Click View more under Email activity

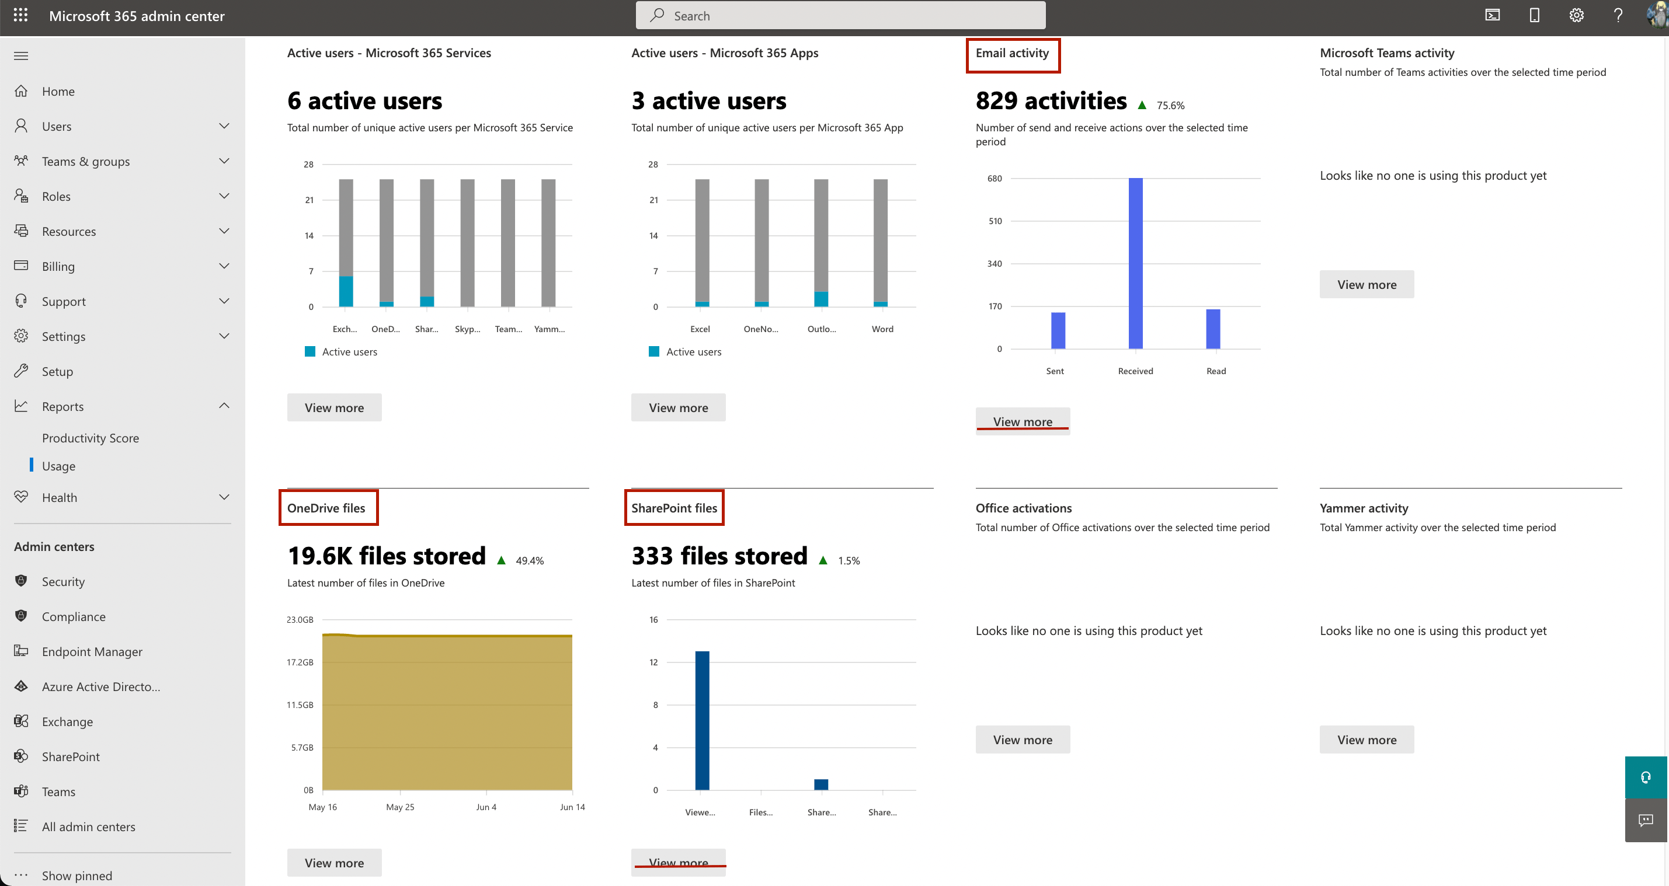pos(1023,421)
